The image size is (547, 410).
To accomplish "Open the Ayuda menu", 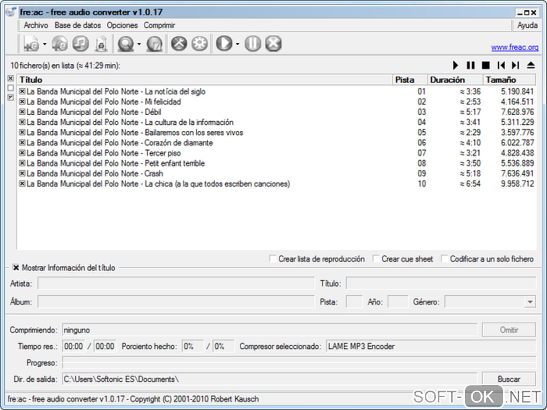I will tap(527, 25).
